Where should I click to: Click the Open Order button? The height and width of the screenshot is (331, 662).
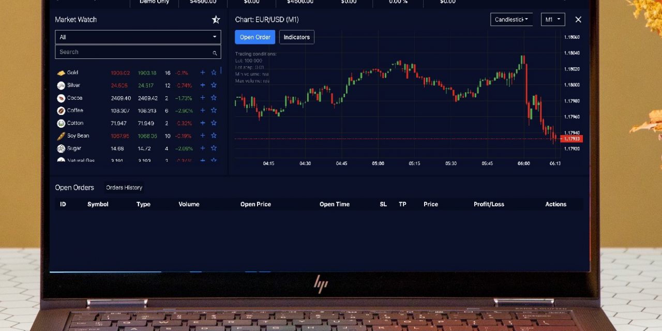(x=255, y=37)
